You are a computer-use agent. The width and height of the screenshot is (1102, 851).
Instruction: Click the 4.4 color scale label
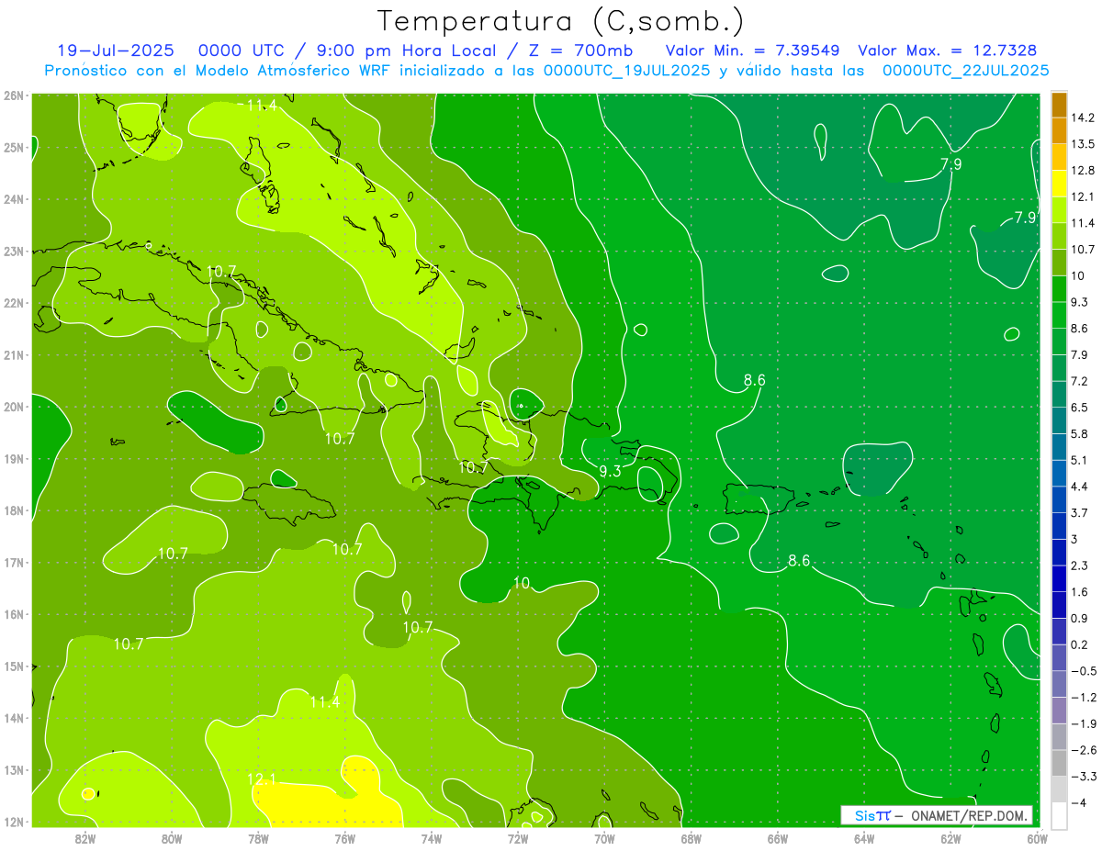pyautogui.click(x=1079, y=487)
